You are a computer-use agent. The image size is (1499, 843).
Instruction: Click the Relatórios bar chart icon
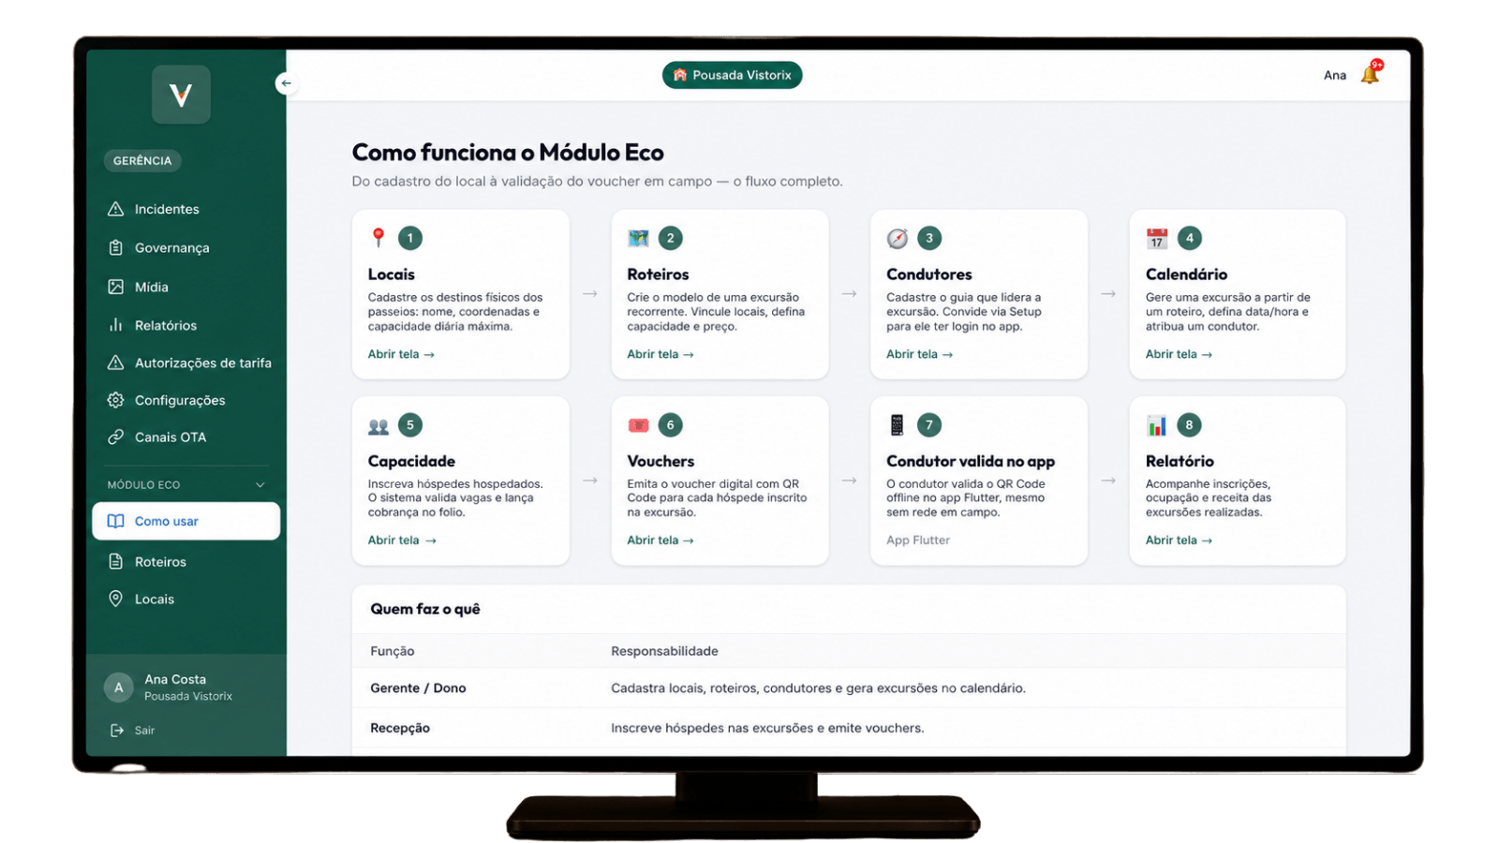coord(115,325)
